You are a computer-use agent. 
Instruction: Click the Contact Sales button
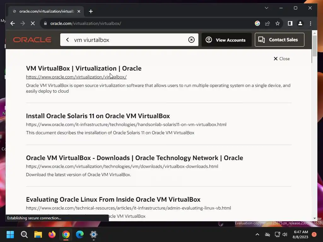tap(279, 40)
